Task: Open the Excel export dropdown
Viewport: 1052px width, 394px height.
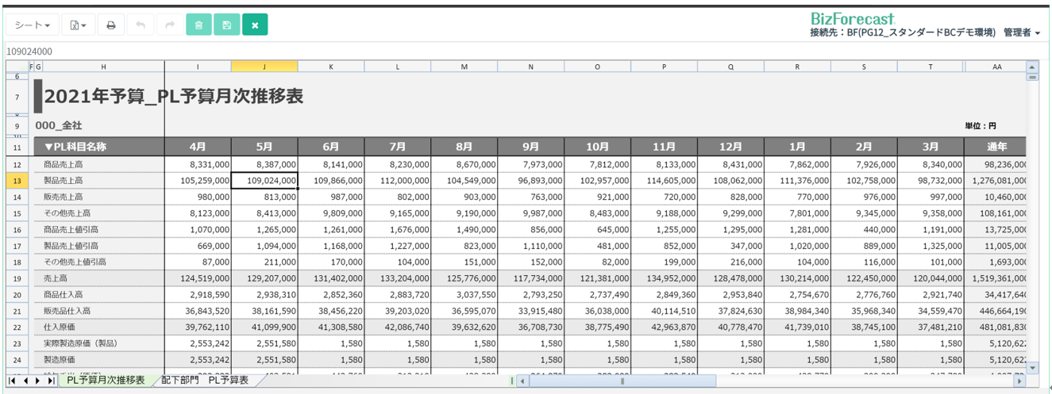Action: pos(79,25)
